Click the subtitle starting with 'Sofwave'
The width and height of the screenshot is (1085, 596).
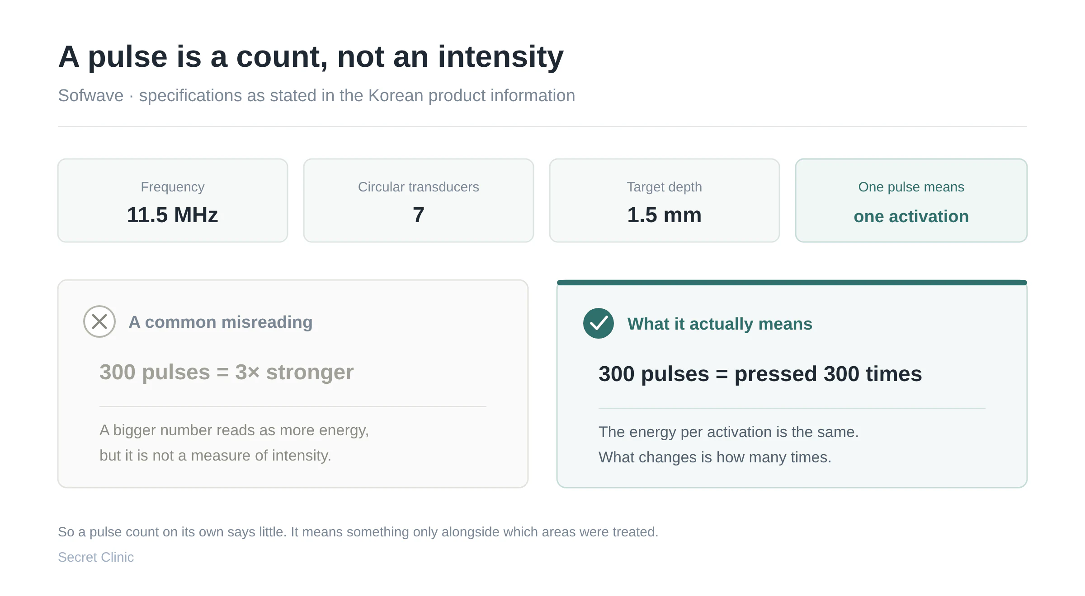pyautogui.click(x=316, y=96)
